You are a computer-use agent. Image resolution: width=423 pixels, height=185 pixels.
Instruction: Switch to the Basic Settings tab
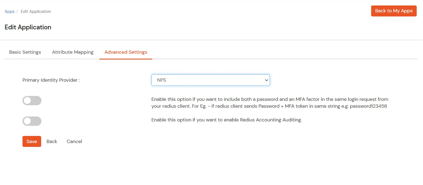[x=25, y=52]
